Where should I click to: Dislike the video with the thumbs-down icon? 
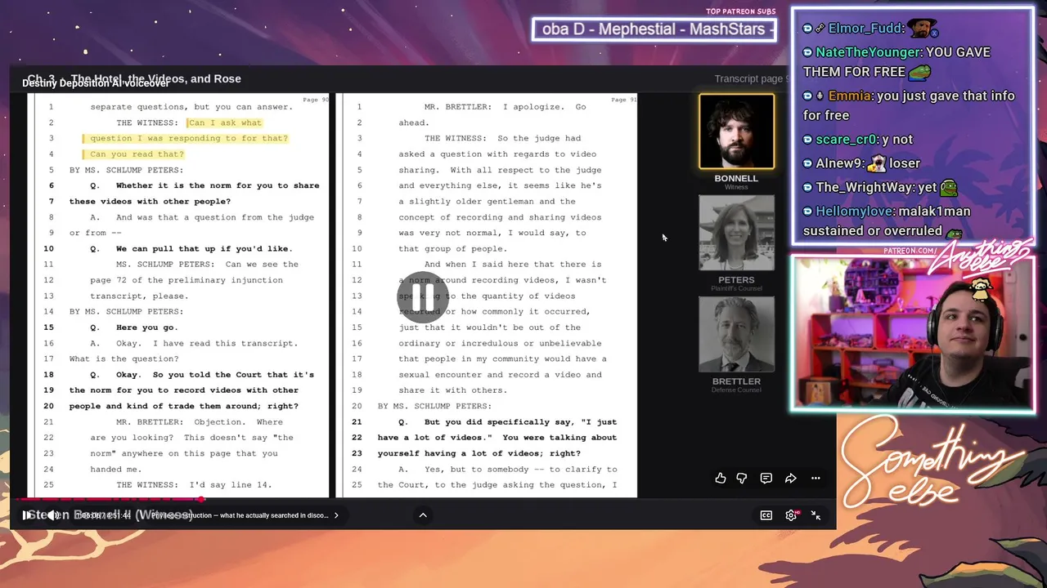click(x=742, y=479)
